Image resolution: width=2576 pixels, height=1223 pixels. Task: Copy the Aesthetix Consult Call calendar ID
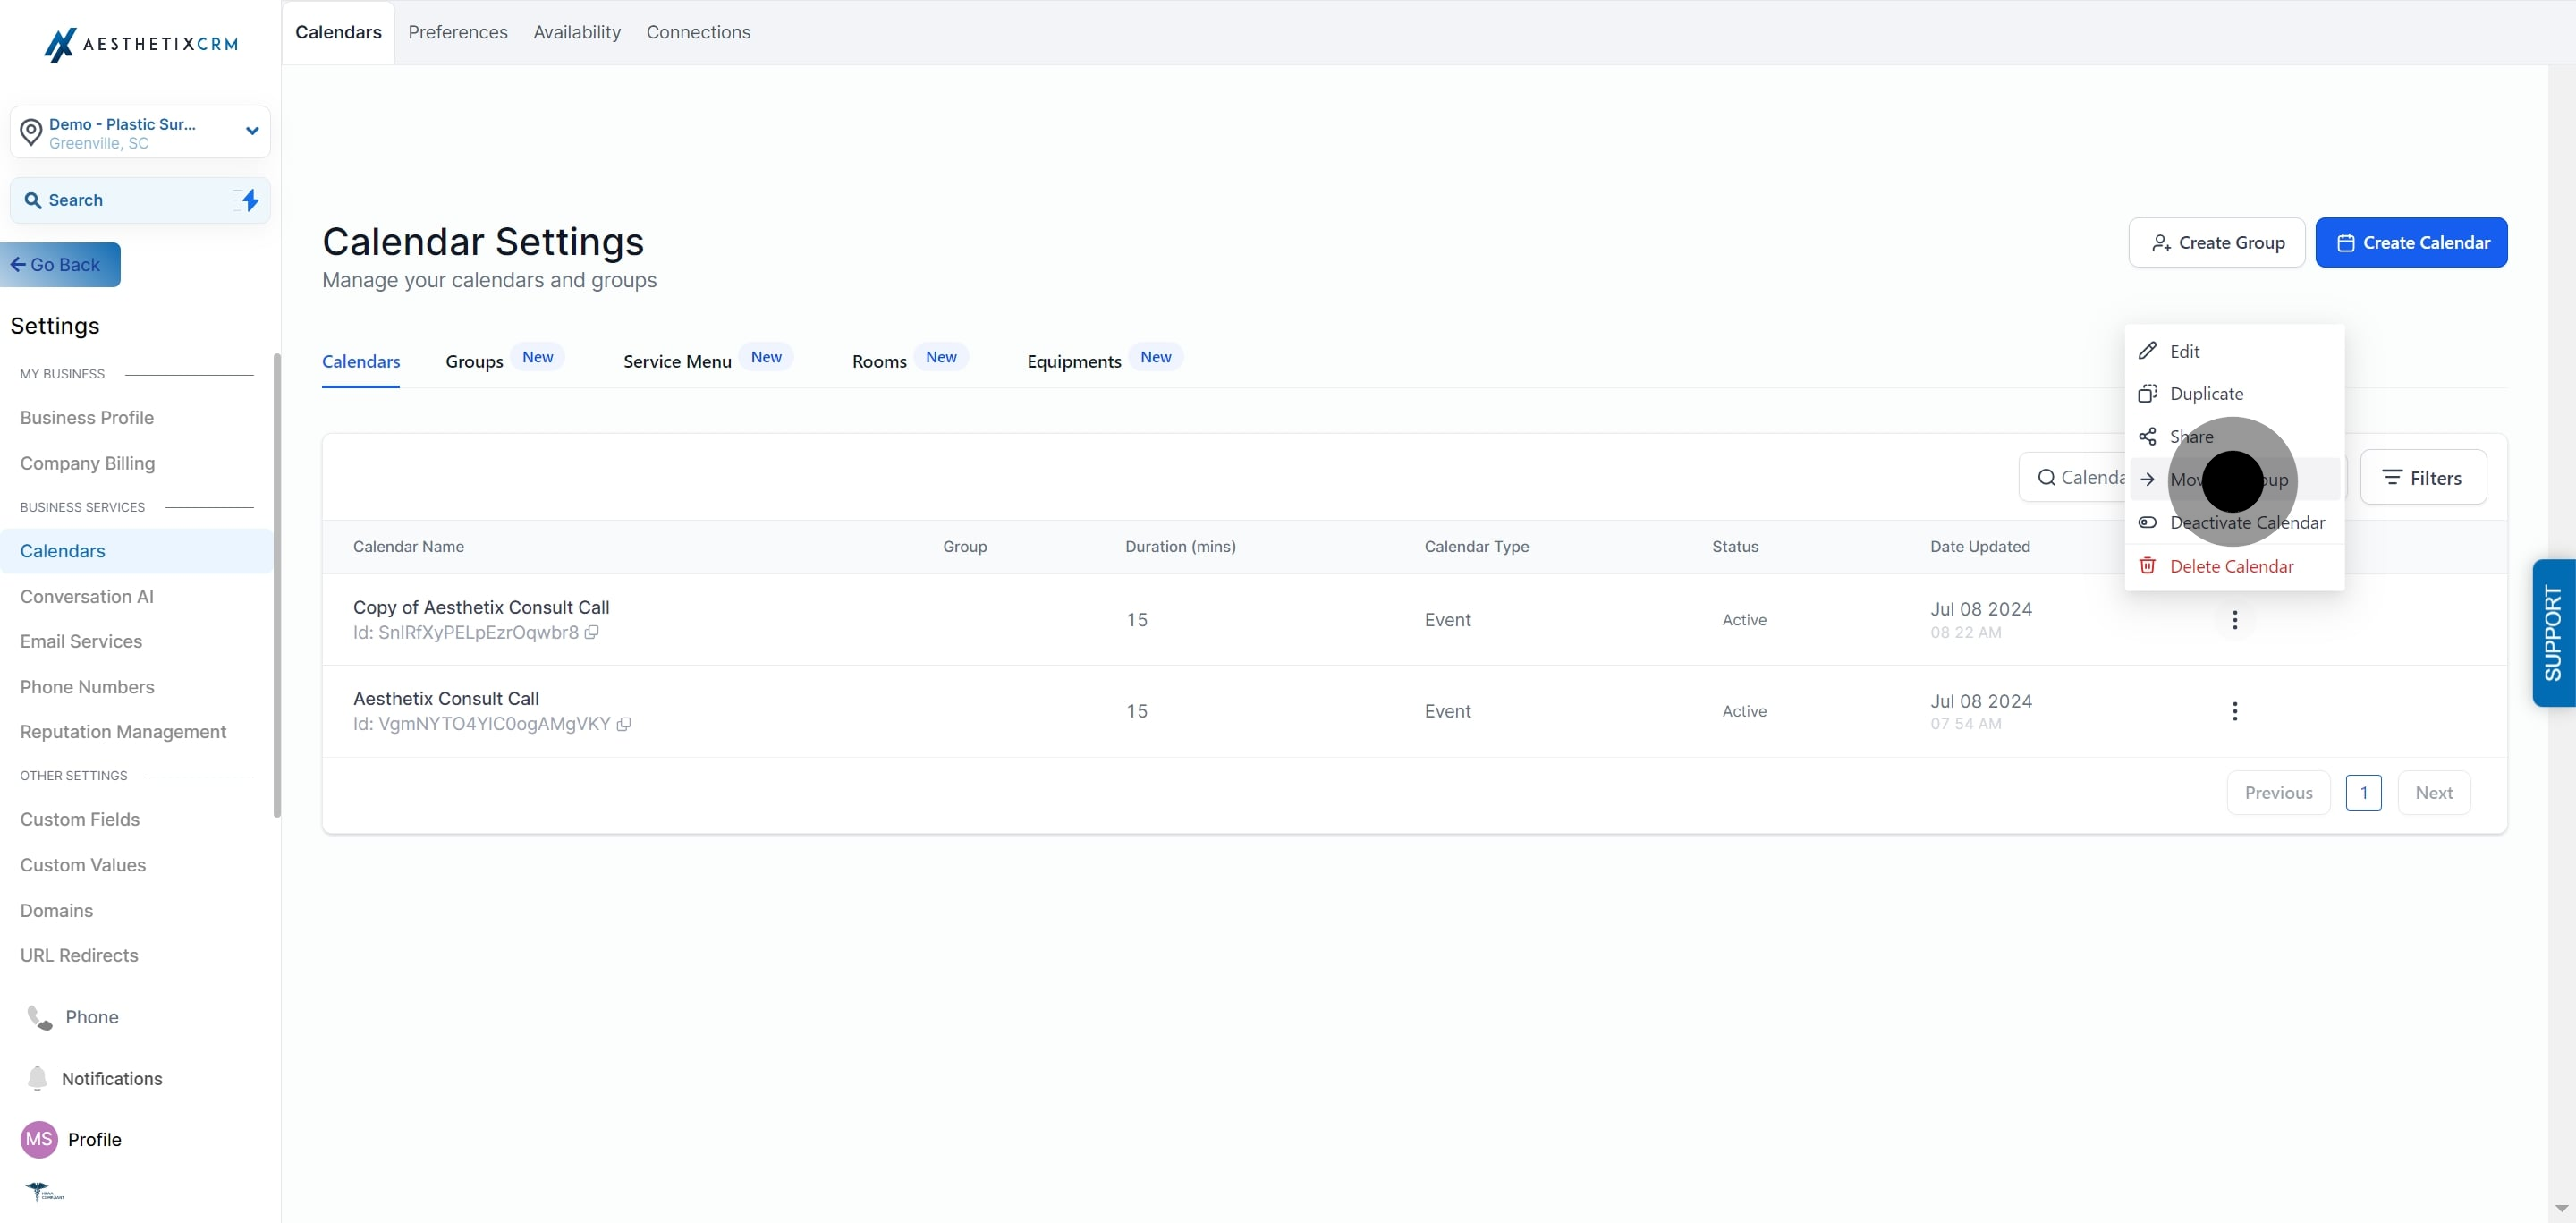click(624, 724)
